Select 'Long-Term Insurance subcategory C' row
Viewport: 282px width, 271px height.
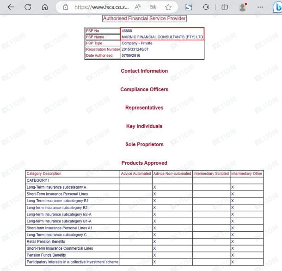pos(144,235)
